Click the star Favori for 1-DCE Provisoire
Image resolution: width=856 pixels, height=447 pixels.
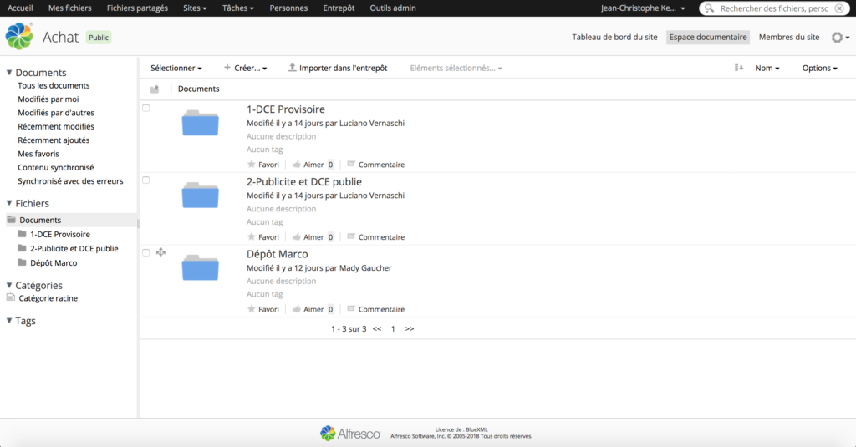pyautogui.click(x=263, y=165)
